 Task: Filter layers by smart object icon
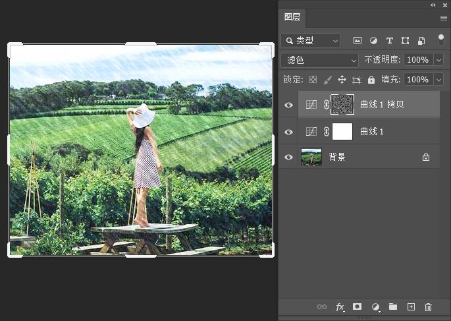click(x=421, y=41)
